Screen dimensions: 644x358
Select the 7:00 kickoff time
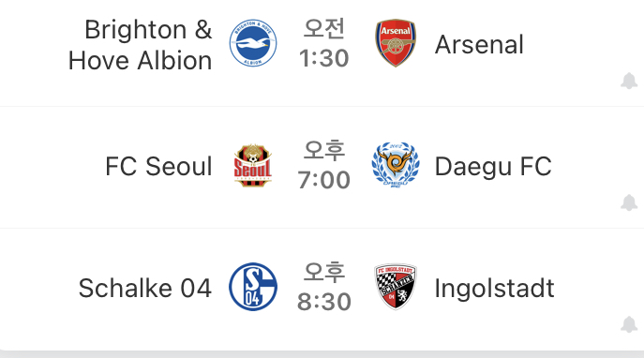pos(324,180)
